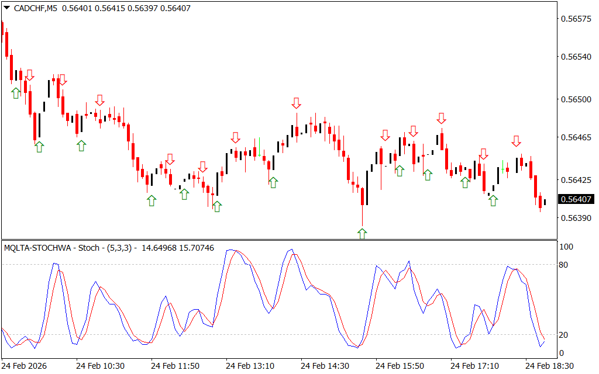Select the leftmost red down arrow
The image size is (599, 374).
click(29, 75)
